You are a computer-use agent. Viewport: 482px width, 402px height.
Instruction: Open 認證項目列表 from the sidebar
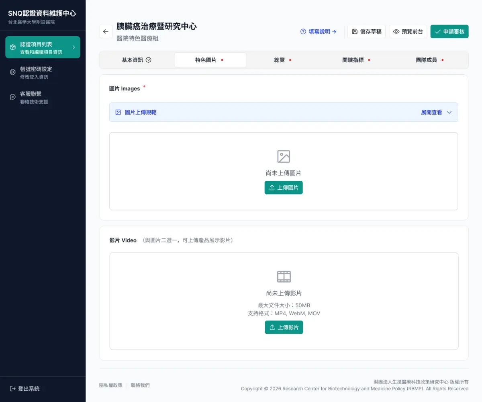(x=43, y=47)
